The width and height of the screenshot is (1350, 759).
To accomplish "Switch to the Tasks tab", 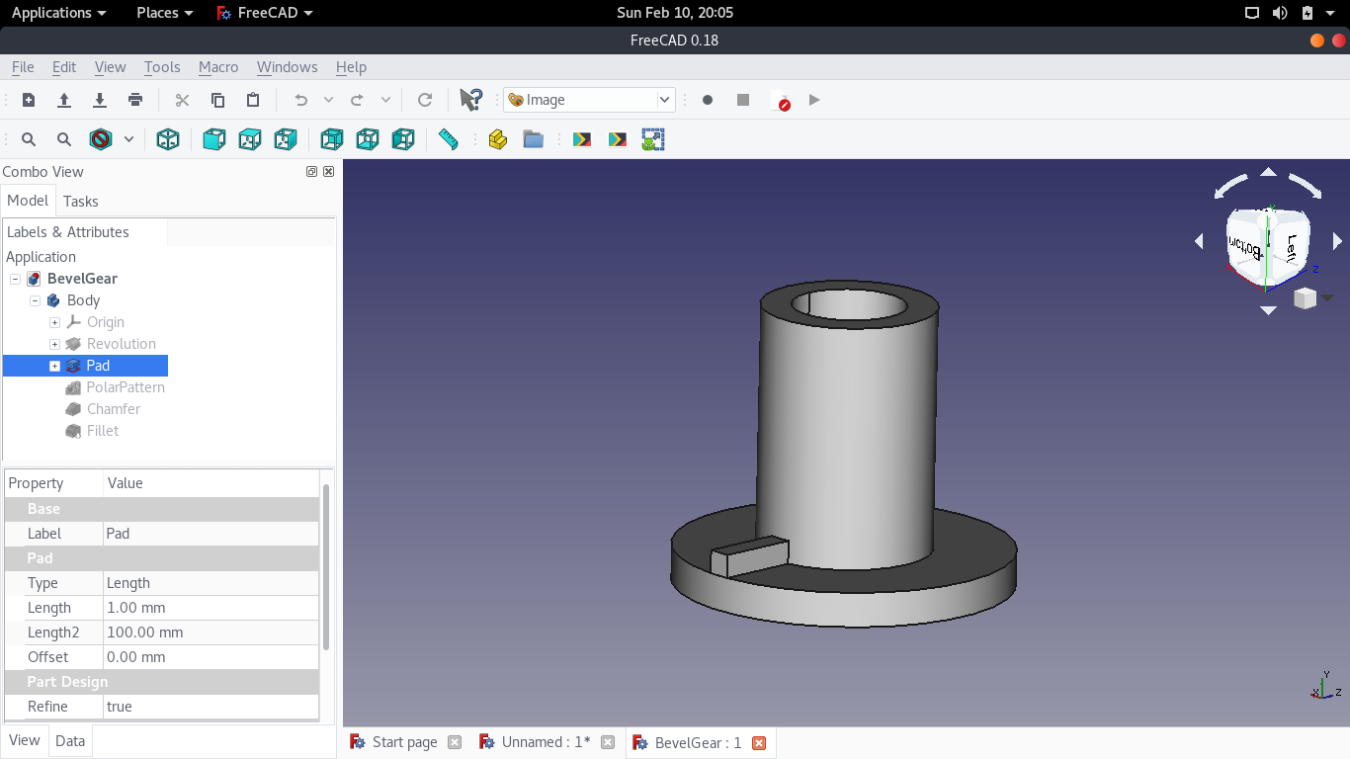I will point(80,201).
